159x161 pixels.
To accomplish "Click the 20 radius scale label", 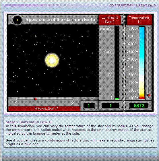I will coord(73,104).
